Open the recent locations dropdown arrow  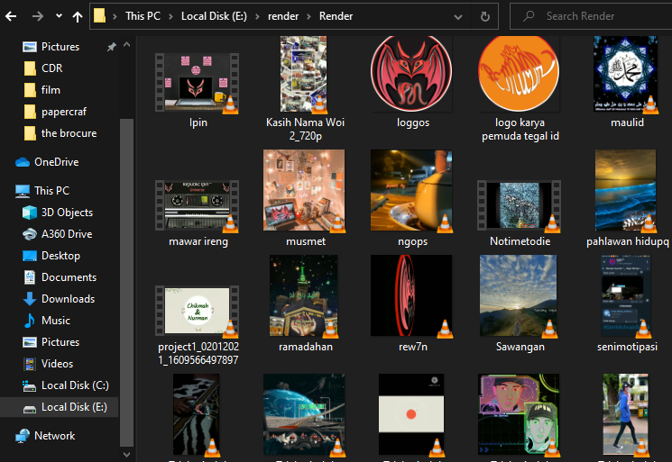pyautogui.click(x=59, y=16)
